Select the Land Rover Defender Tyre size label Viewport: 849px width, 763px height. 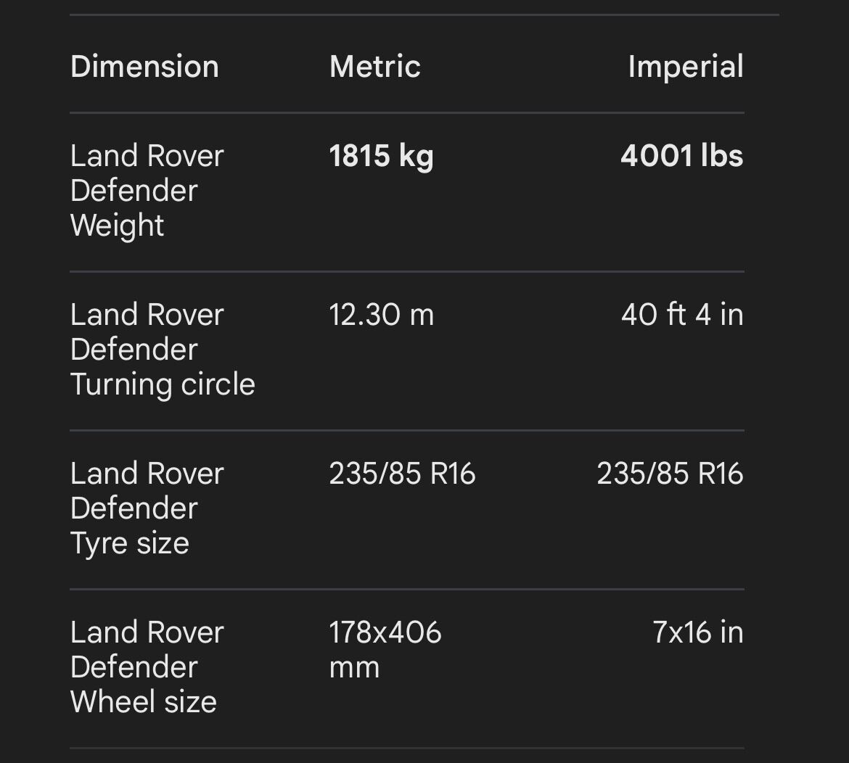[x=147, y=508]
